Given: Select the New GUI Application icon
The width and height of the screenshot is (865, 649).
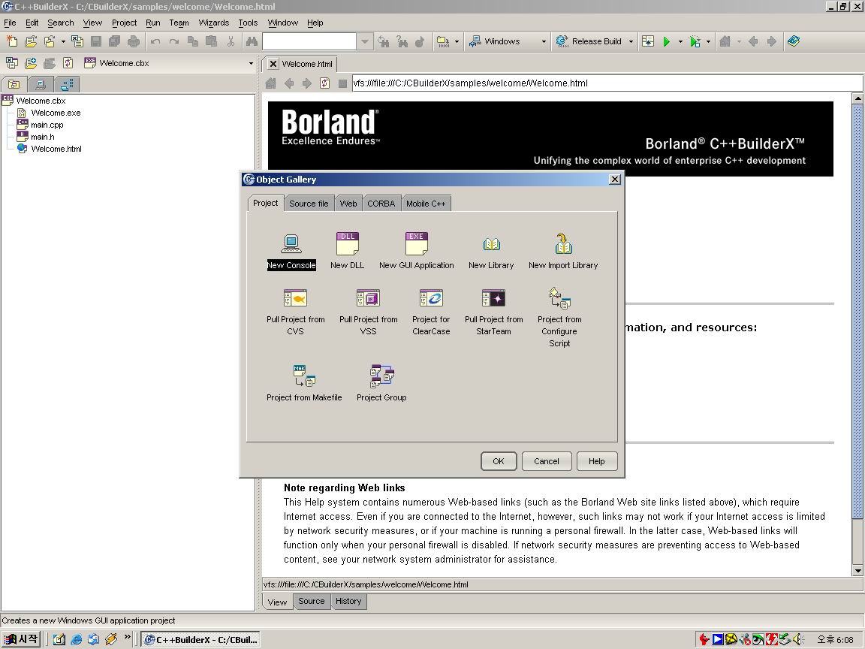Looking at the screenshot, I should 416,244.
